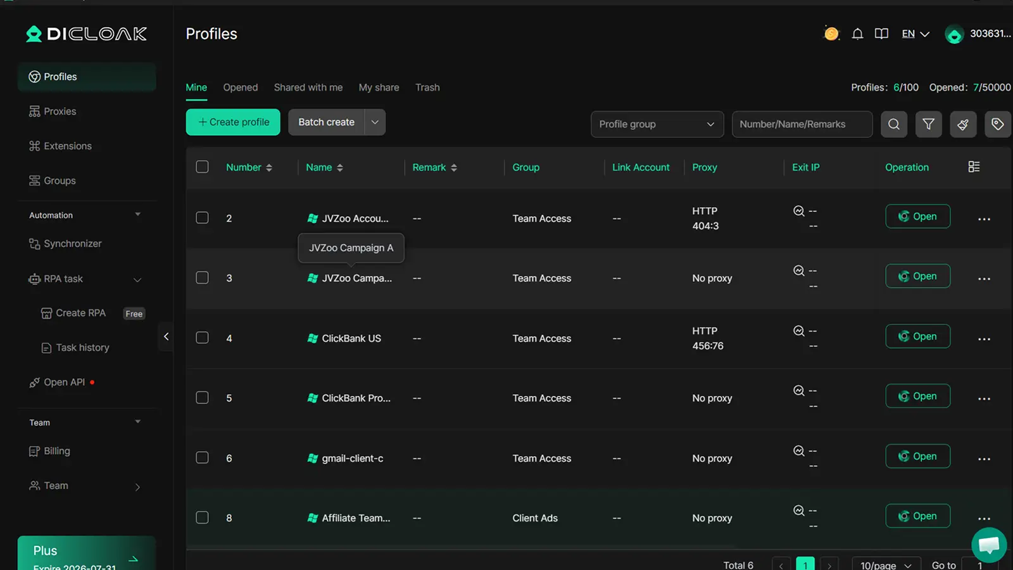The width and height of the screenshot is (1013, 570).
Task: Open the Shared with me tab
Action: [x=308, y=87]
